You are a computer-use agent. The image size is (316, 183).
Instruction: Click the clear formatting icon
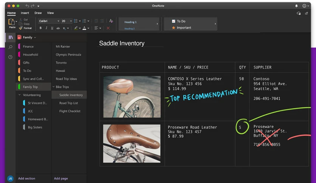point(111,21)
